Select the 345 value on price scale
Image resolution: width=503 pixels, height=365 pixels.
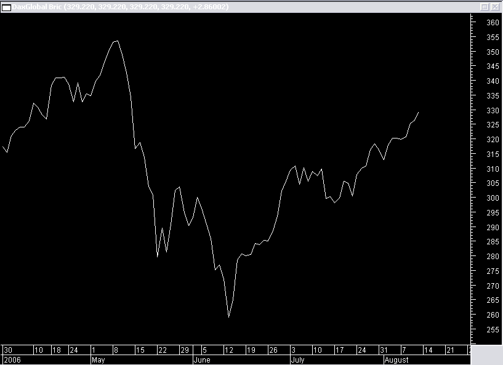[x=493, y=66]
